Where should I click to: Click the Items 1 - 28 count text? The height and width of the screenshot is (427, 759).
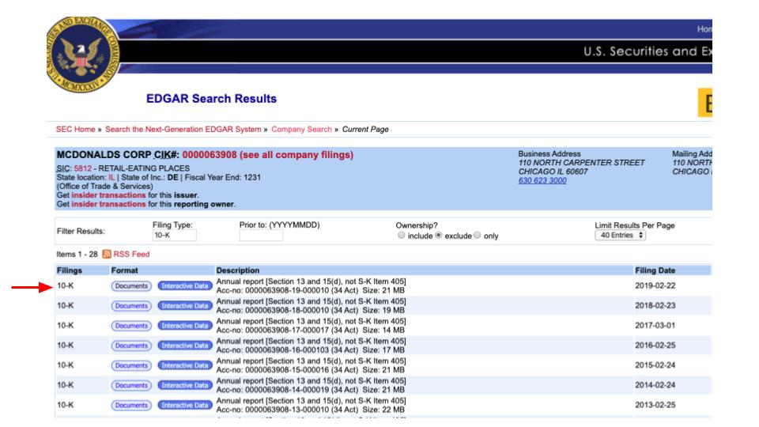77,254
